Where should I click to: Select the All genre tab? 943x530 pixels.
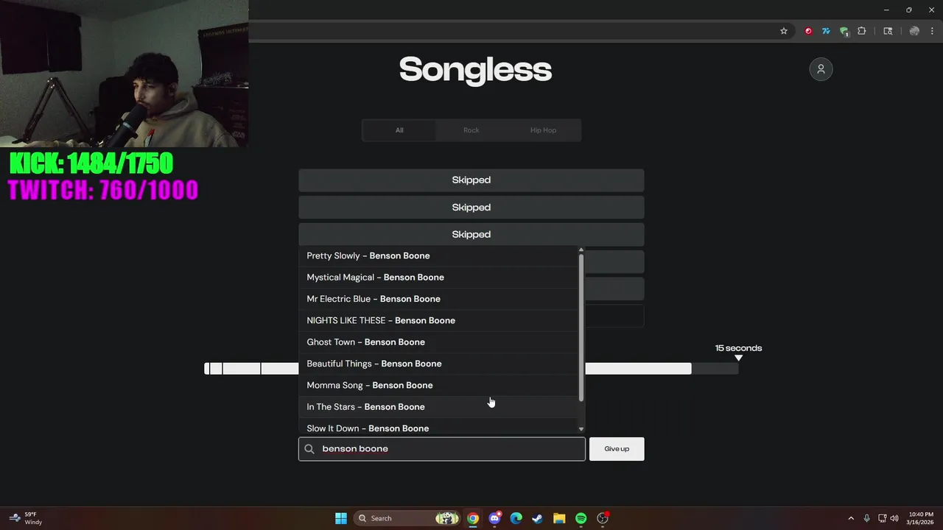coord(399,130)
